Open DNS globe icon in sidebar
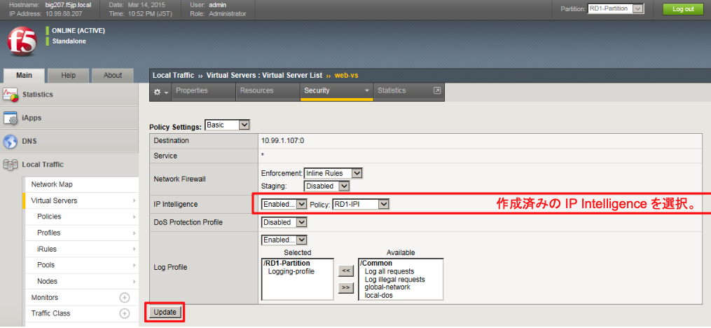The width and height of the screenshot is (711, 328). click(11, 142)
